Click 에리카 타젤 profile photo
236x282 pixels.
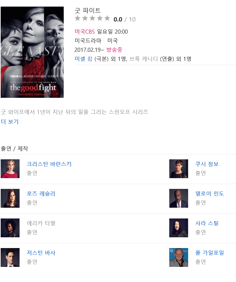10,228
